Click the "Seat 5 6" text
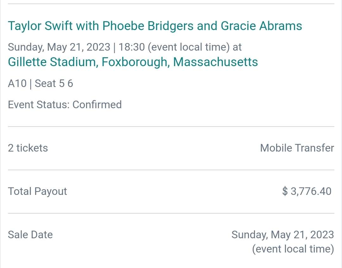The width and height of the screenshot is (342, 268). [x=54, y=84]
